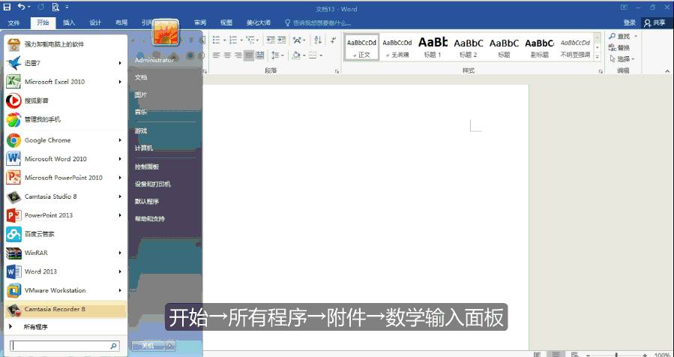The height and width of the screenshot is (357, 674).
Task: Launch 迅雷7 from Start menu
Action: pos(66,63)
